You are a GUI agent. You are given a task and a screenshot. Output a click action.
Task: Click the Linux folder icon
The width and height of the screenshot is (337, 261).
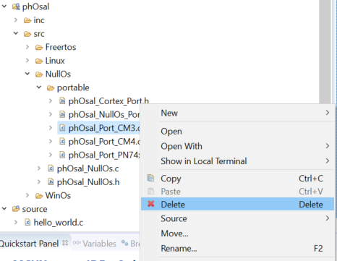click(x=39, y=61)
